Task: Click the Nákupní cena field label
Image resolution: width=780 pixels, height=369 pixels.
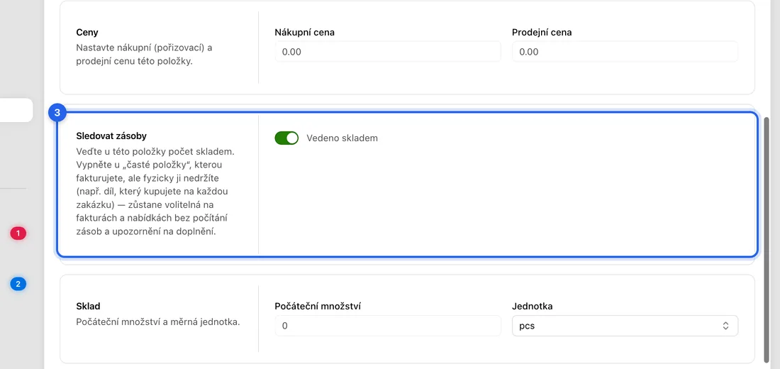Action: point(304,33)
